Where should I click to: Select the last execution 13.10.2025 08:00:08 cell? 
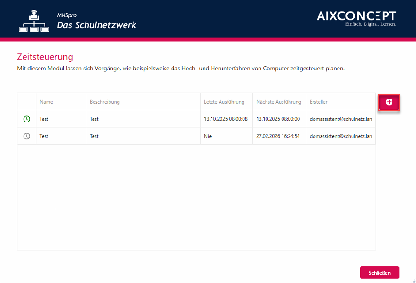click(226, 119)
